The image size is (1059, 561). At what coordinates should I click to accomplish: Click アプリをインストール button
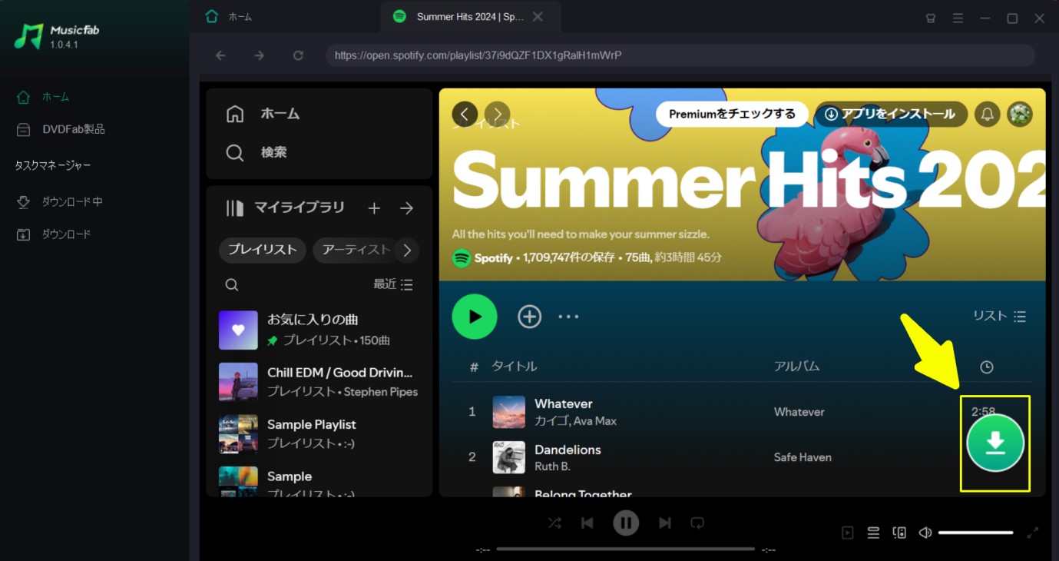(x=891, y=114)
